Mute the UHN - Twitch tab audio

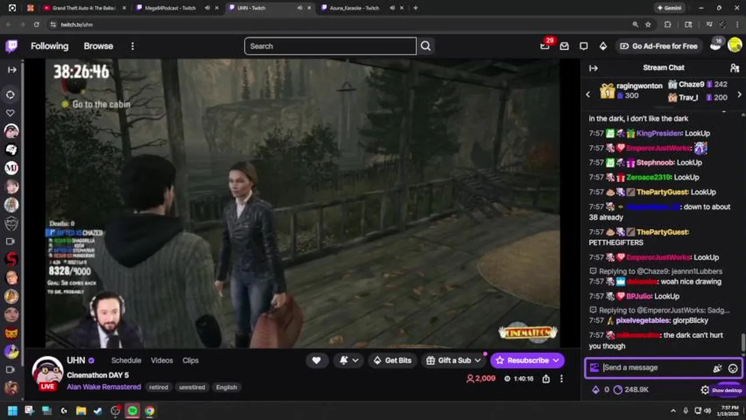(x=299, y=8)
